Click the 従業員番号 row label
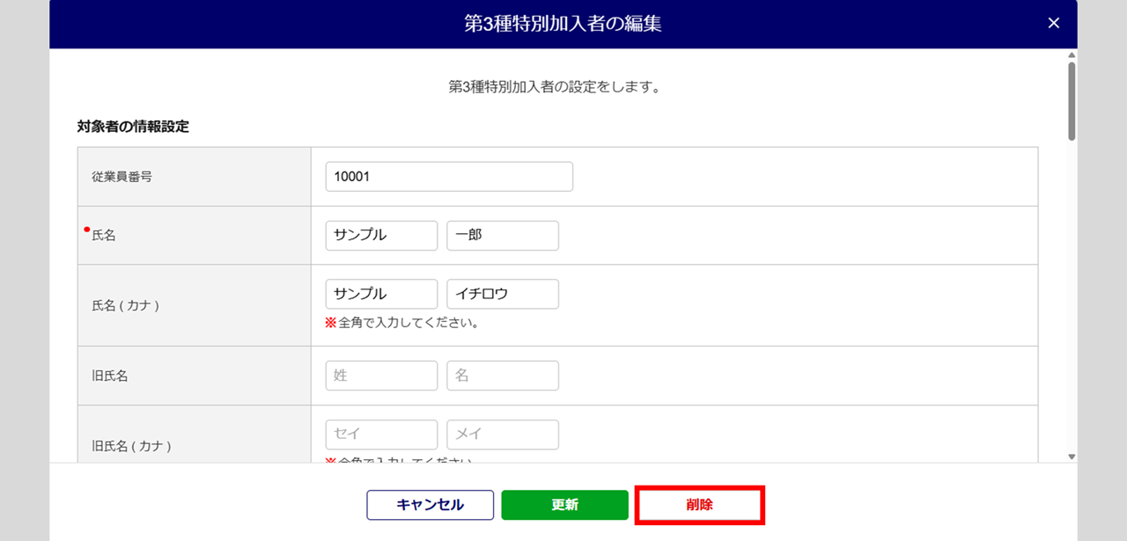1127x541 pixels. tap(122, 177)
